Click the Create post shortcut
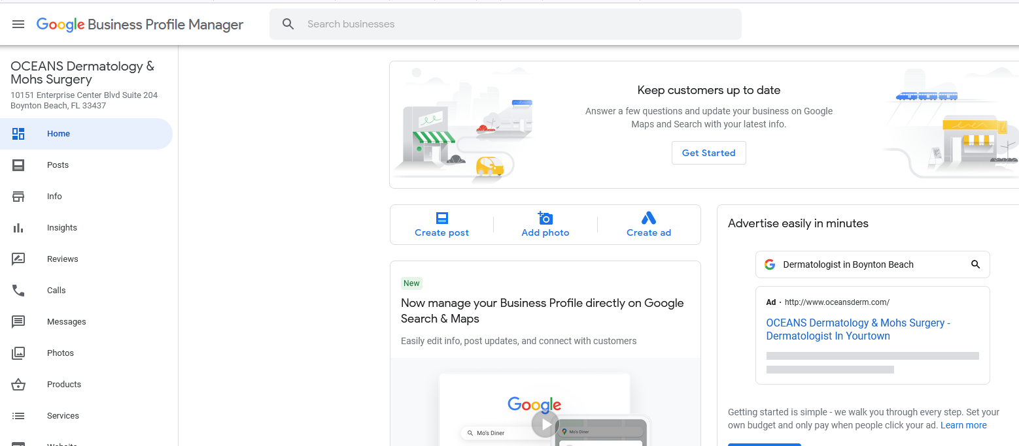 tap(441, 225)
